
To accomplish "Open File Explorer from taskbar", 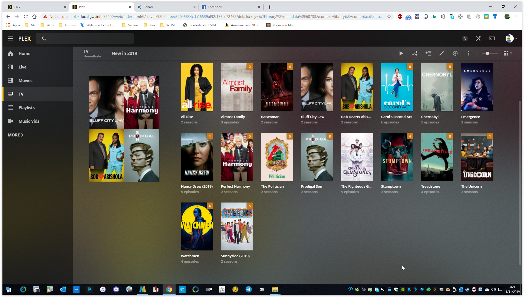I will click(275, 289).
